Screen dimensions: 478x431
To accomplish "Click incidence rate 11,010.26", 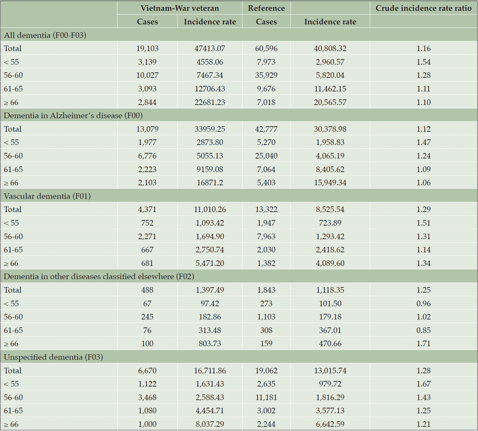I will tap(210, 209).
